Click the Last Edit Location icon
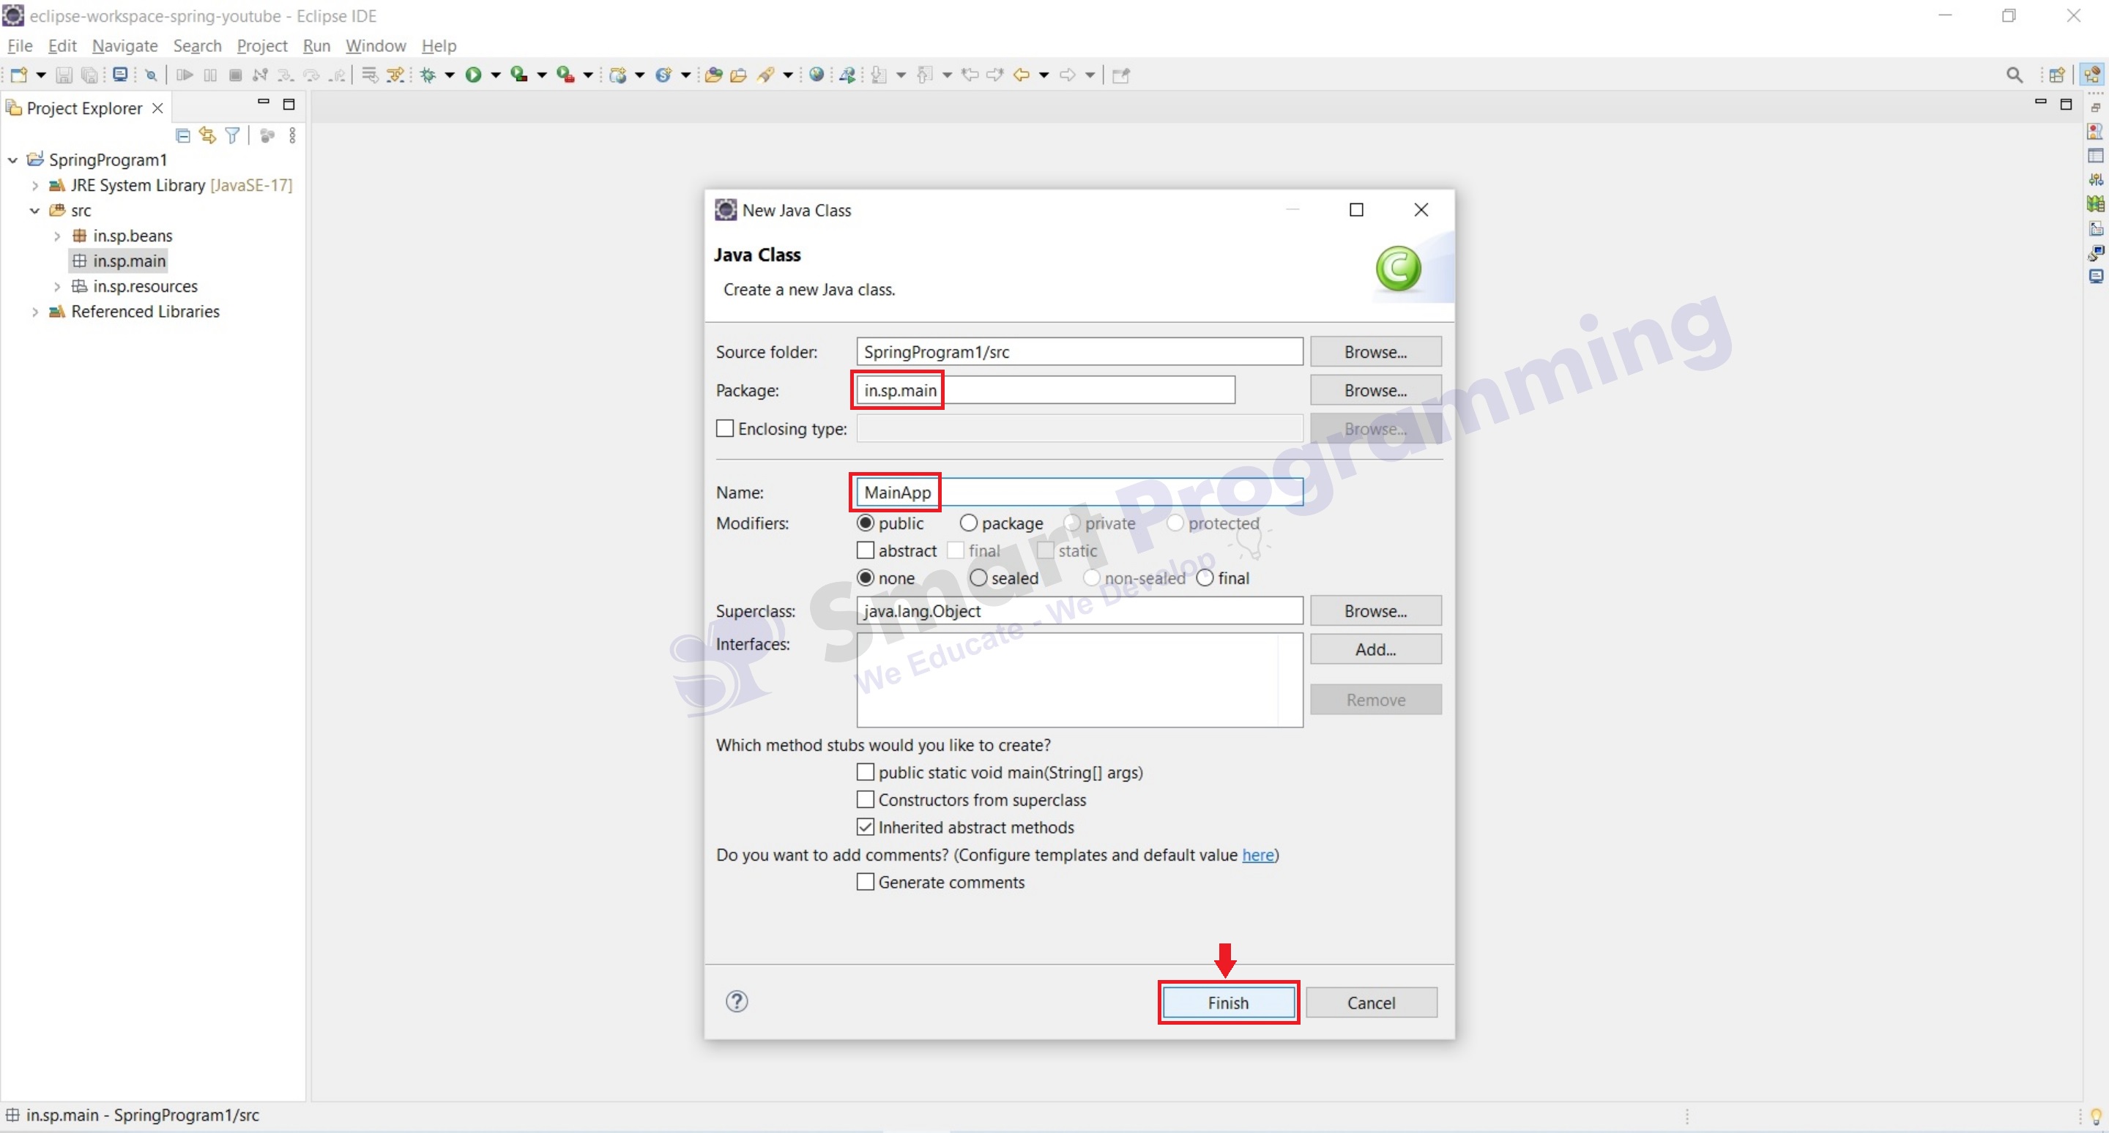The height and width of the screenshot is (1133, 2109). (x=970, y=75)
